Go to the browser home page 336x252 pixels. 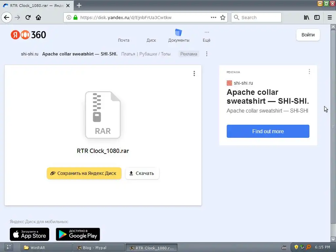(x=38, y=18)
